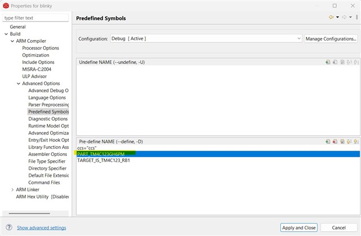The width and height of the screenshot is (361, 236).
Task: Select Include Options in the tree
Action: tap(37, 62)
